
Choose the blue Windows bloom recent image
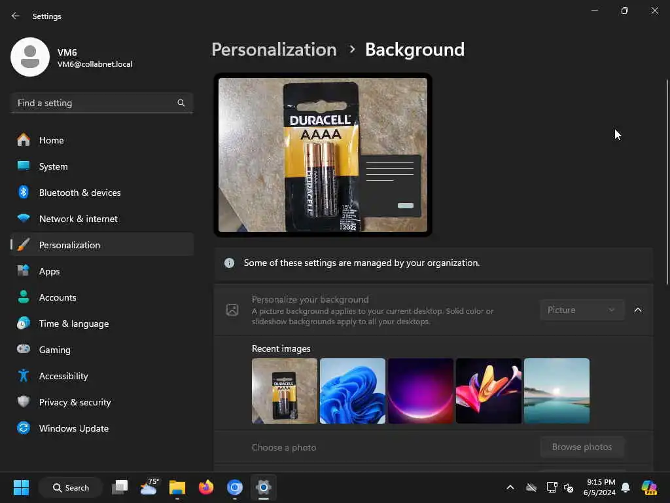(x=353, y=391)
